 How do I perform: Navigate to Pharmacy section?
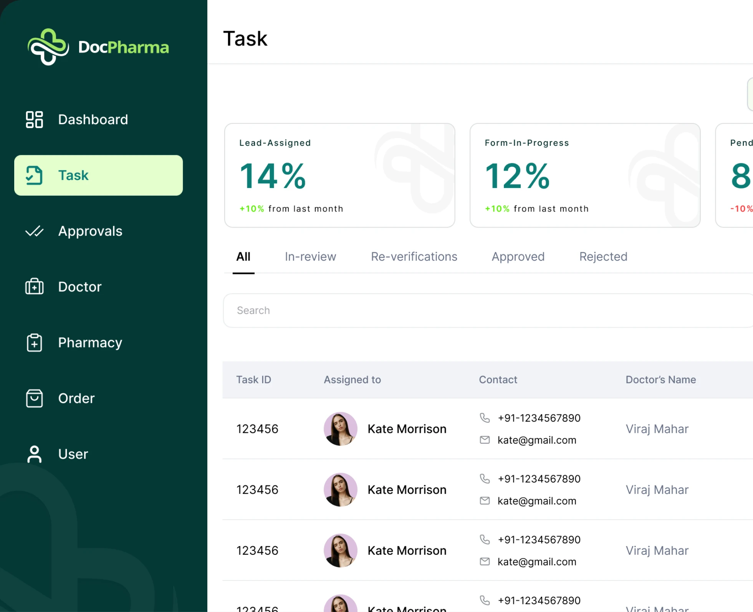click(90, 343)
